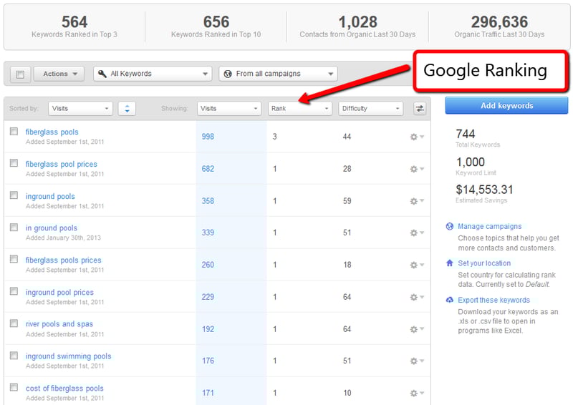Click the Add keywords button

point(506,106)
